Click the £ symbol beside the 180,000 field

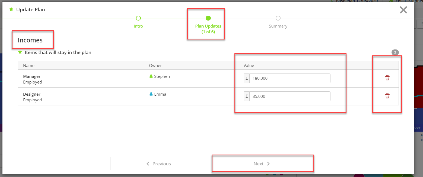point(246,78)
